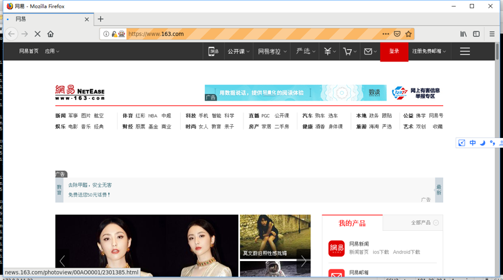Image resolution: width=503 pixels, height=280 pixels.
Task: Open the yen payment icon dropdown
Action: (329, 52)
